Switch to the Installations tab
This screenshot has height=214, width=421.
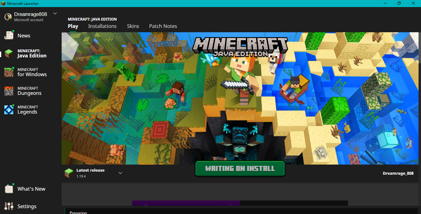102,26
